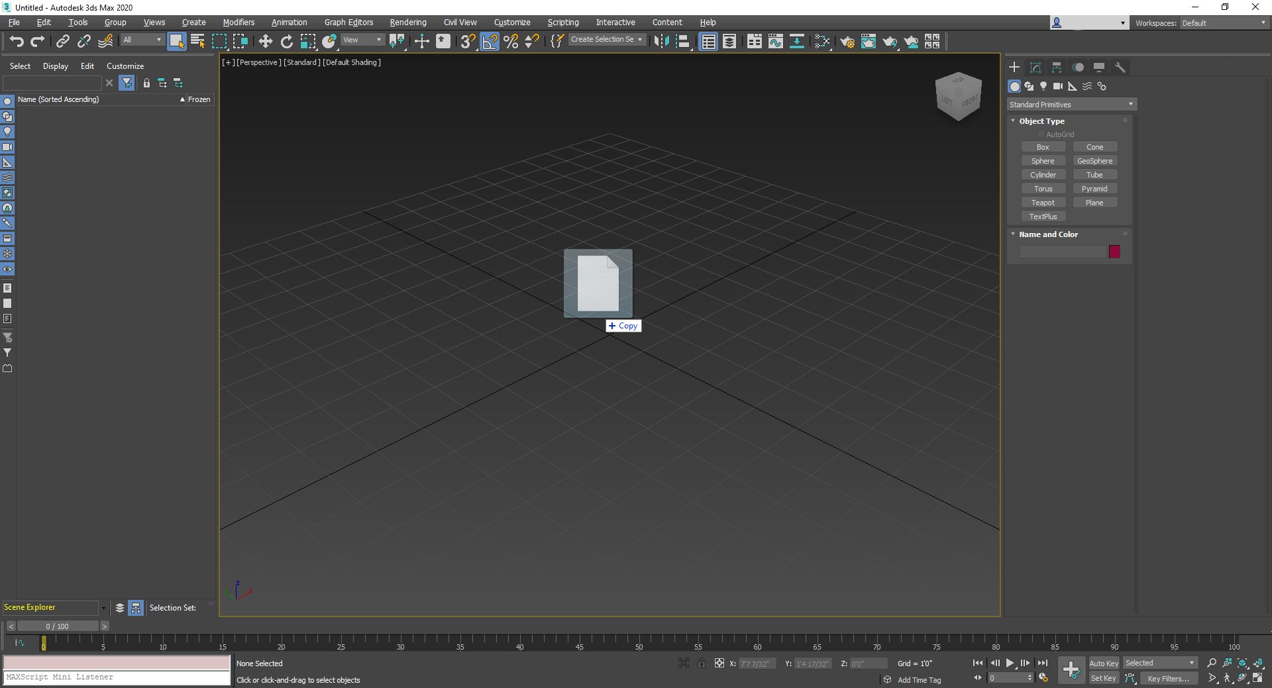Open the Modifiers menu
This screenshot has width=1272, height=688.
click(238, 23)
